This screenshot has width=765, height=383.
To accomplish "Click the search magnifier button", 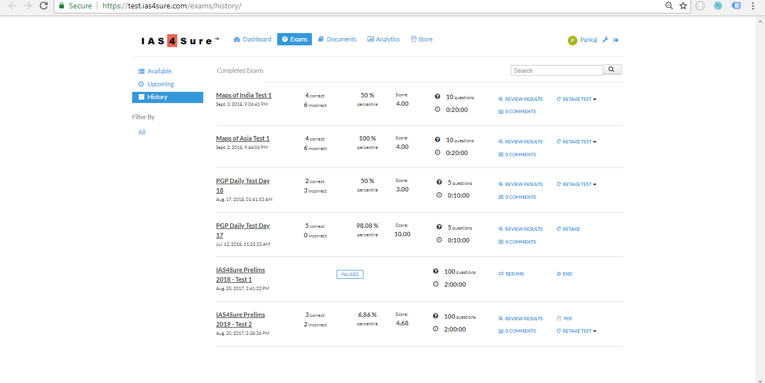I will click(x=612, y=70).
